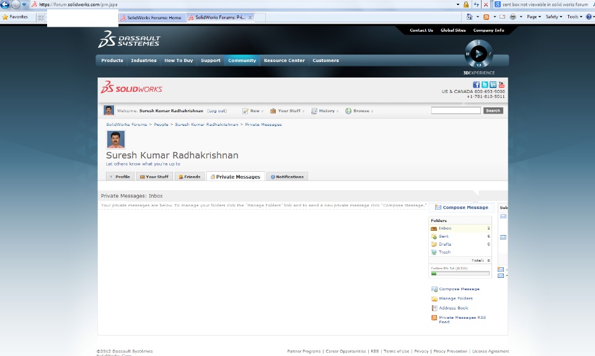Click the security lock icon in address bar
The height and width of the screenshot is (356, 595).
click(x=466, y=4)
